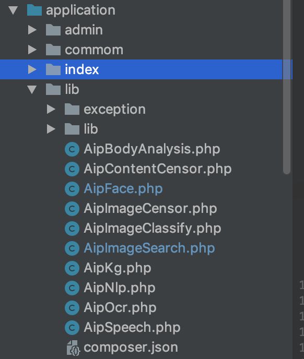Expand the commom folder arrow
Image resolution: width=304 pixels, height=359 pixels.
click(x=32, y=50)
